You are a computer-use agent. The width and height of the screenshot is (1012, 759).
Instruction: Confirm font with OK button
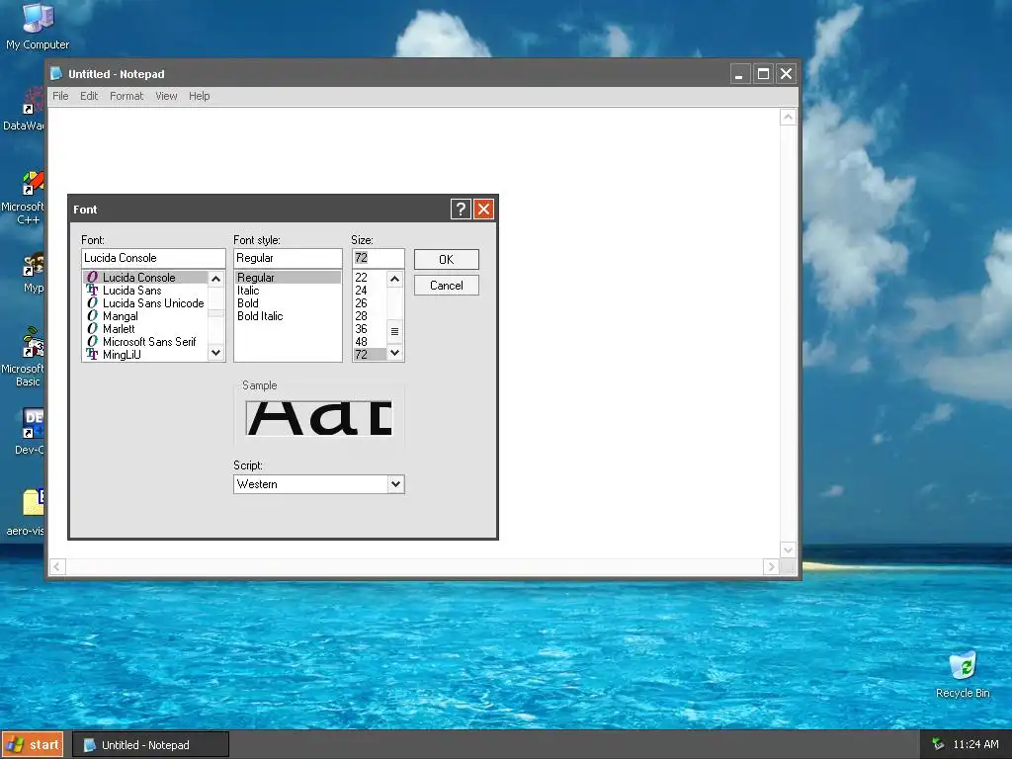point(446,260)
